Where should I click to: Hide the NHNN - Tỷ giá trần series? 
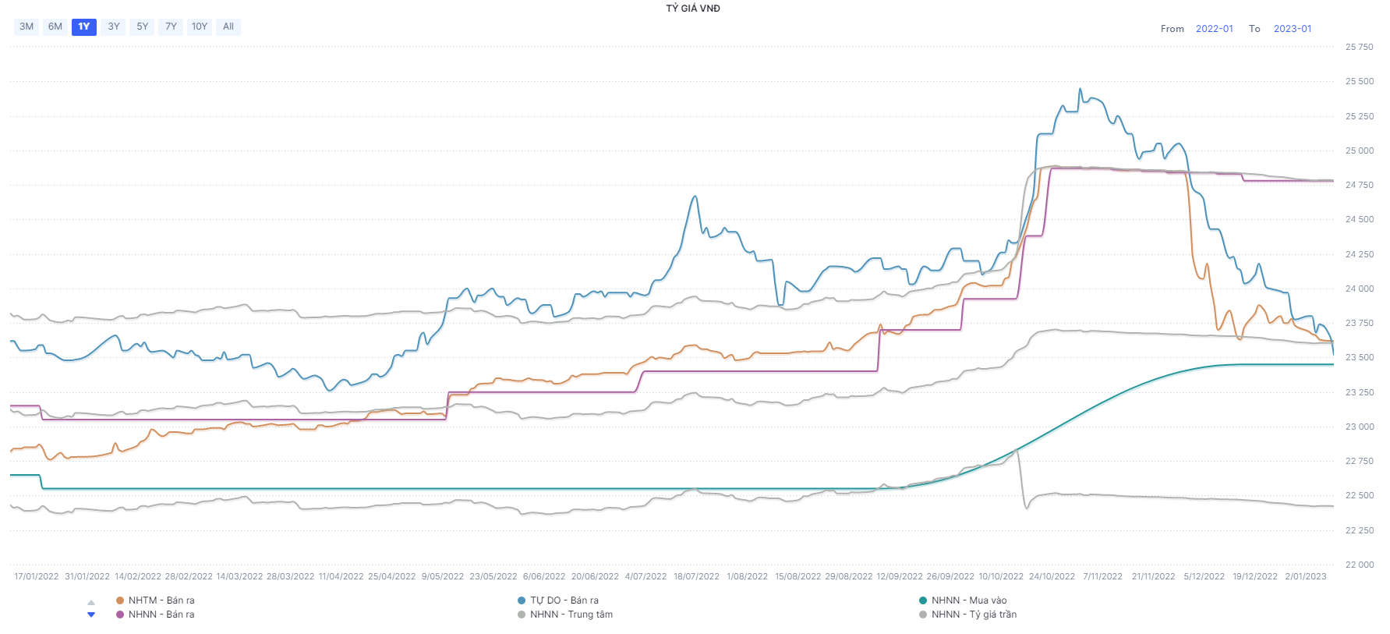(x=973, y=615)
